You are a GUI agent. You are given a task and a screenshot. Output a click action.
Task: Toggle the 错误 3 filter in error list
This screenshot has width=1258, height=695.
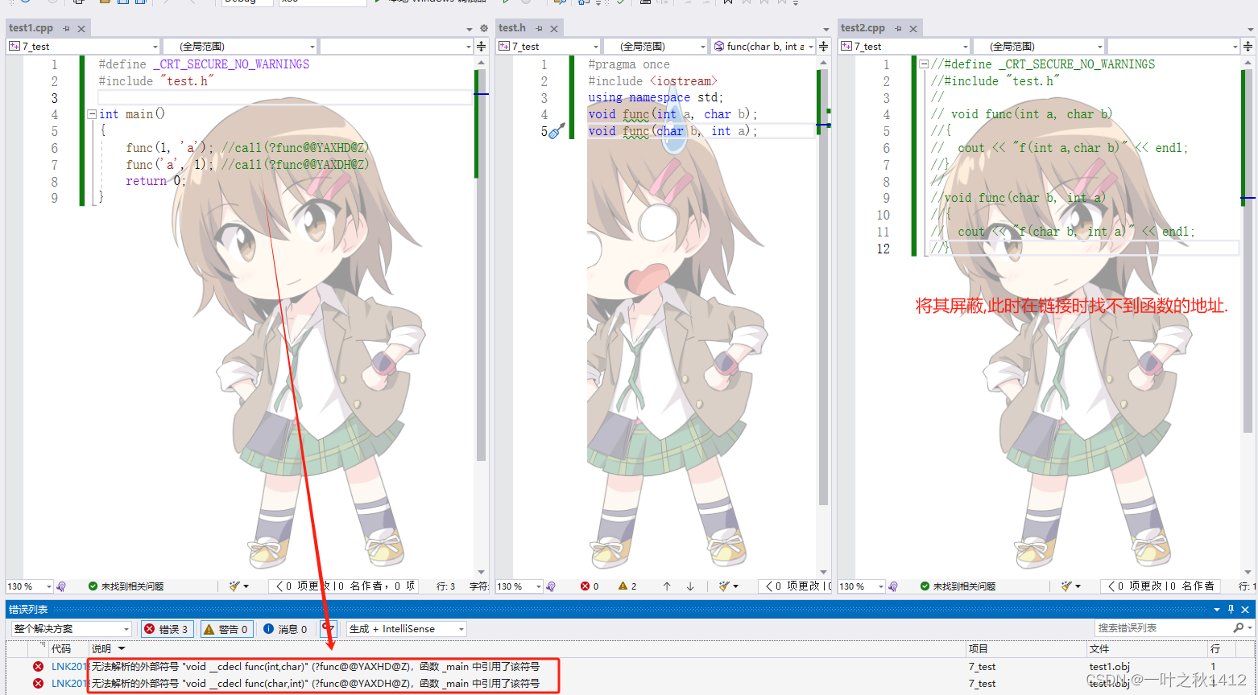tap(167, 628)
